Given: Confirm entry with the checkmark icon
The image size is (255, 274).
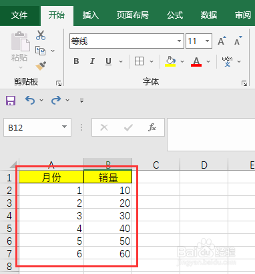Looking at the screenshot, I should click(x=128, y=127).
